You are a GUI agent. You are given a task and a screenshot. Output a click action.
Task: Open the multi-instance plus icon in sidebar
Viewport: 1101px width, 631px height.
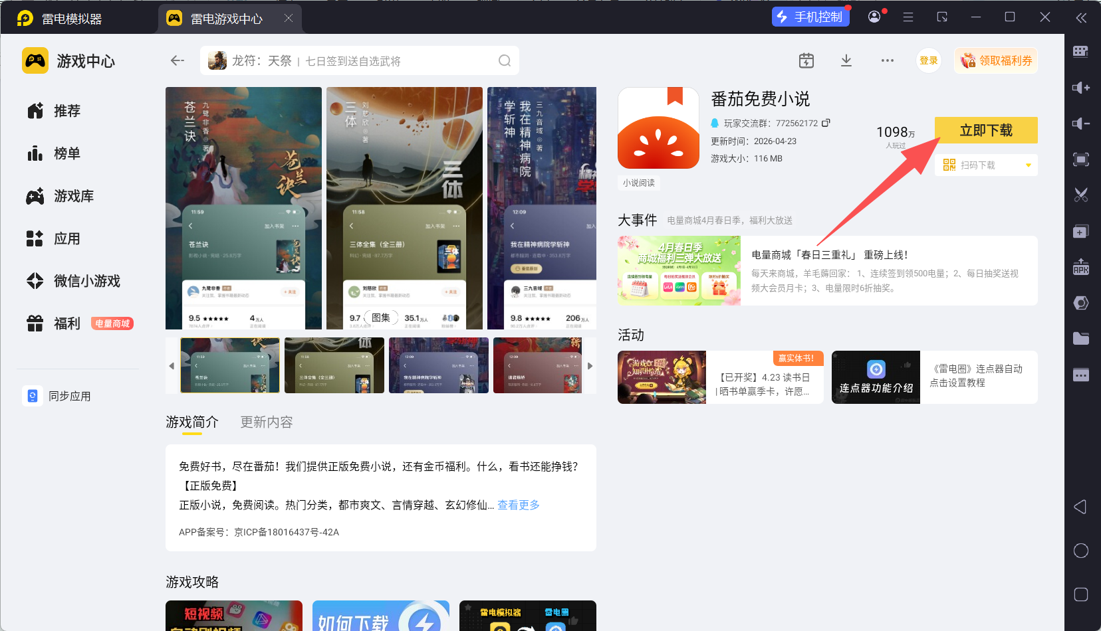tap(1081, 231)
